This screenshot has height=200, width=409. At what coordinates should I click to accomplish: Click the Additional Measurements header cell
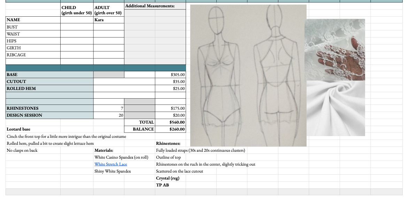click(155, 6)
